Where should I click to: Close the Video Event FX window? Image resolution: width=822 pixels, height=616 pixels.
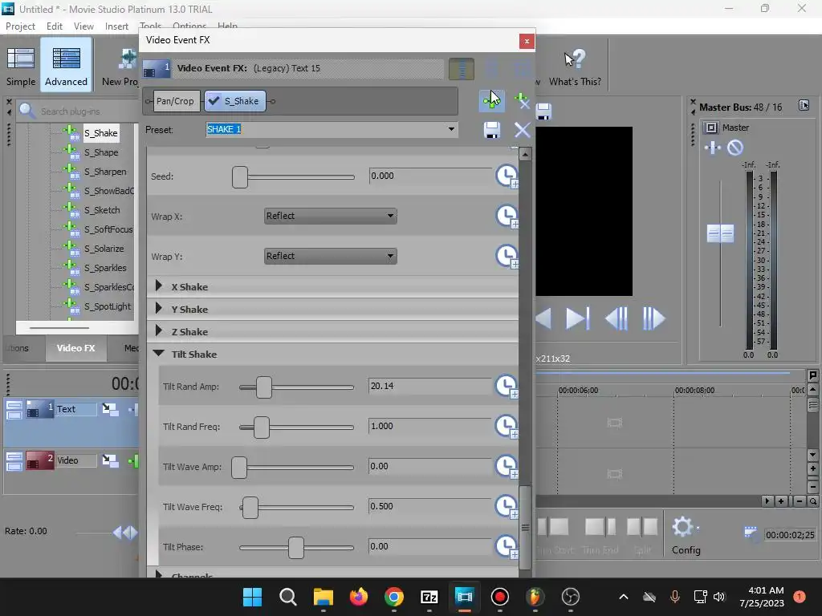[x=527, y=41]
